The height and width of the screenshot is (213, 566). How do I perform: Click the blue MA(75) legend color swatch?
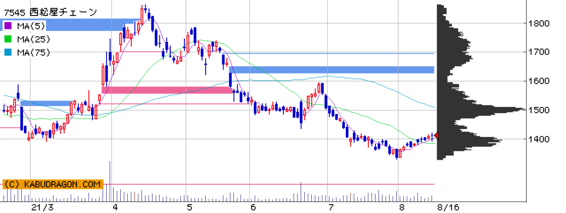tap(8, 52)
